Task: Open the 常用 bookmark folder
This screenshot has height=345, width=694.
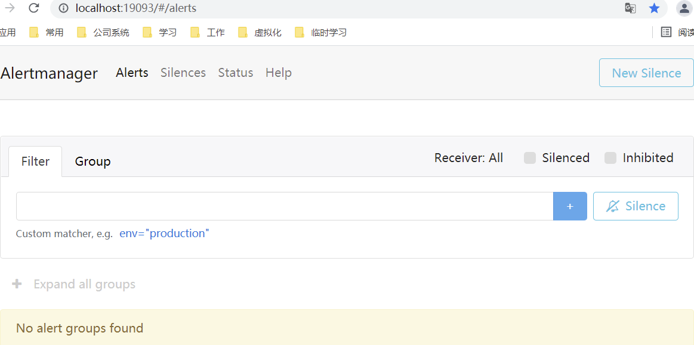Action: (47, 32)
